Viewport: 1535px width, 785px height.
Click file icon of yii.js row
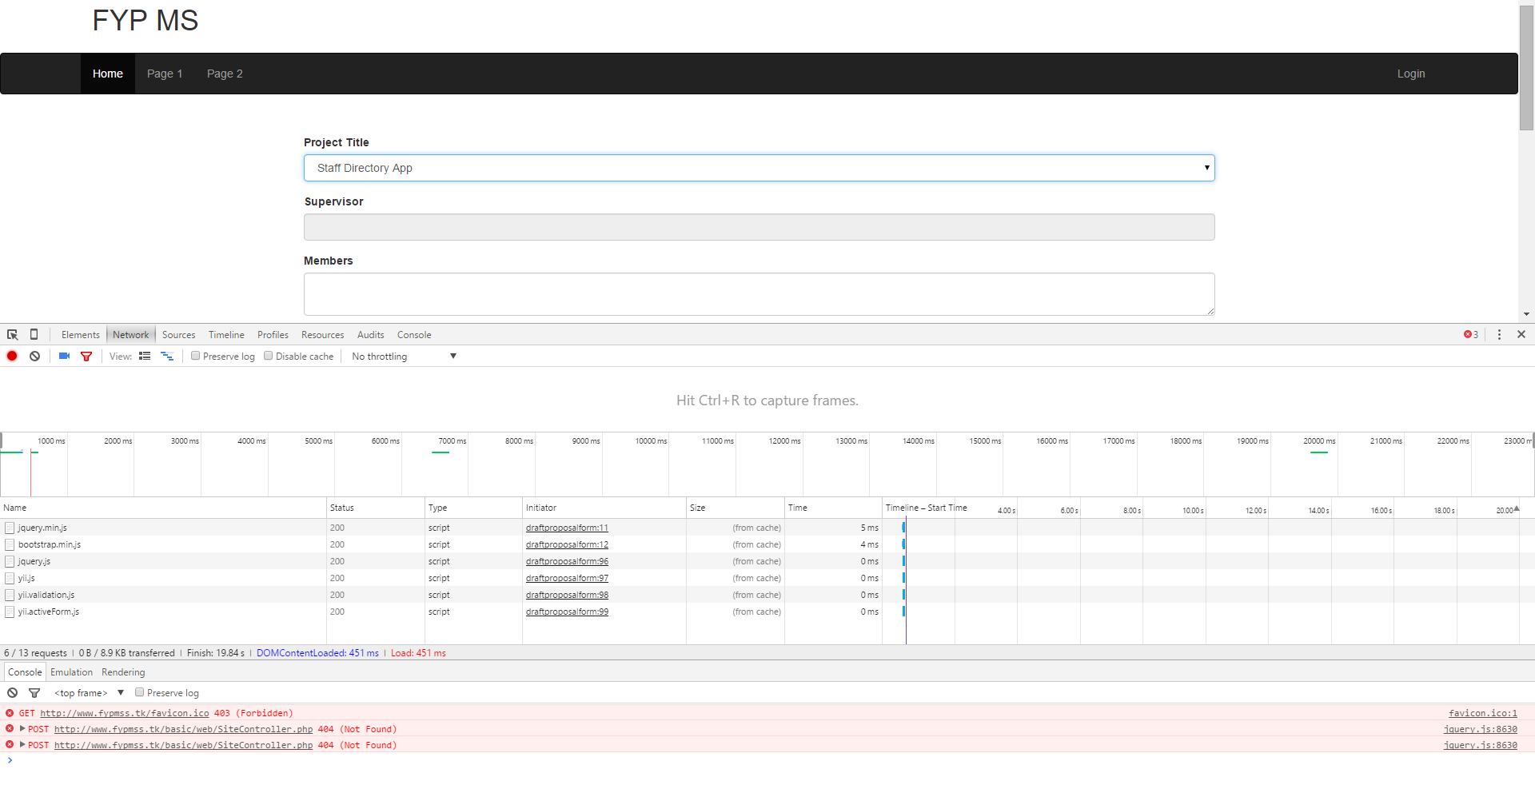10,578
